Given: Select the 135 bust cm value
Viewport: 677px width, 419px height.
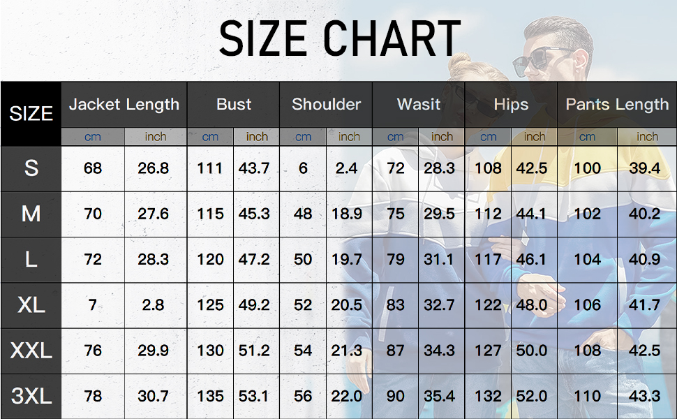Looking at the screenshot, I should tap(210, 396).
